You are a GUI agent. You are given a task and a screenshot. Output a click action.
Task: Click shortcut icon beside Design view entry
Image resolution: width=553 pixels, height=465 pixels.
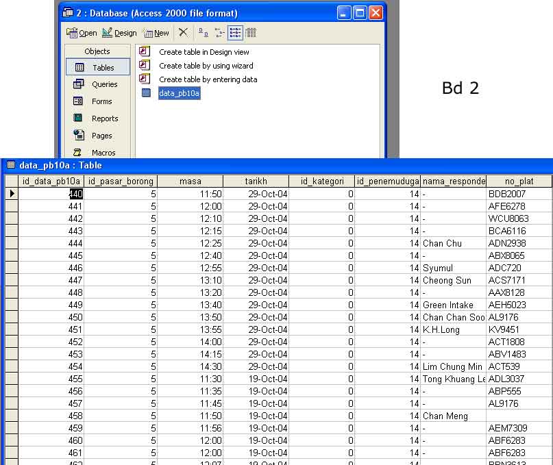click(x=145, y=51)
